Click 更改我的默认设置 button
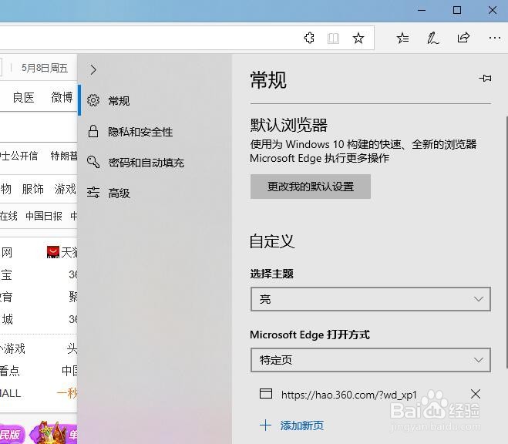 point(311,187)
